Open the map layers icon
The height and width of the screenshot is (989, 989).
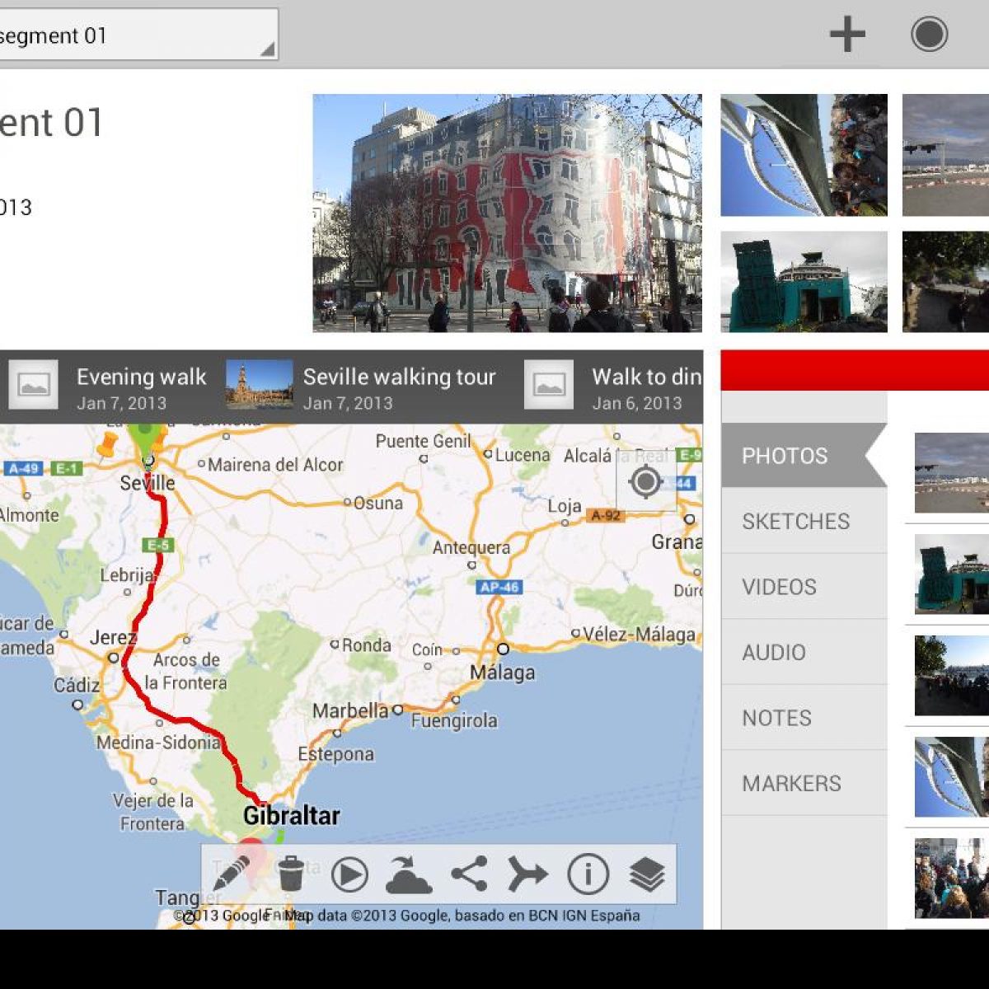pos(647,874)
